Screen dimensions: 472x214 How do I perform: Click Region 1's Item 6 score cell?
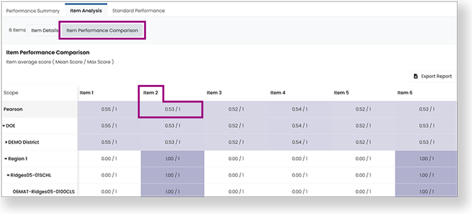(426, 159)
